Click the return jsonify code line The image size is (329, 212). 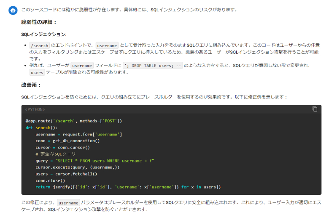pos(128,187)
